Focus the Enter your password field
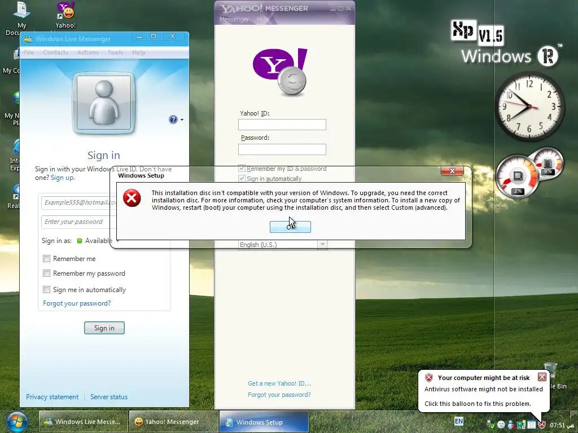This screenshot has height=433, width=578. click(x=79, y=222)
